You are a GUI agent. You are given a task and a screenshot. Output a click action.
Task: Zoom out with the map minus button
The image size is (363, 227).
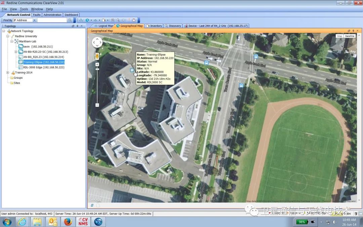click(x=97, y=105)
